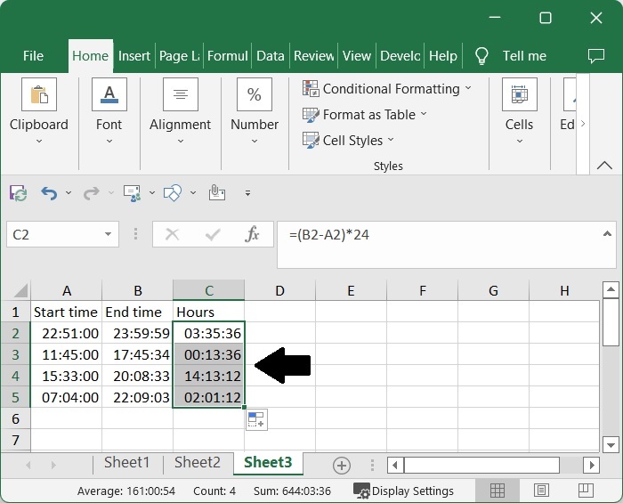Switch to Normal view
Image resolution: width=623 pixels, height=503 pixels.
tap(497, 491)
